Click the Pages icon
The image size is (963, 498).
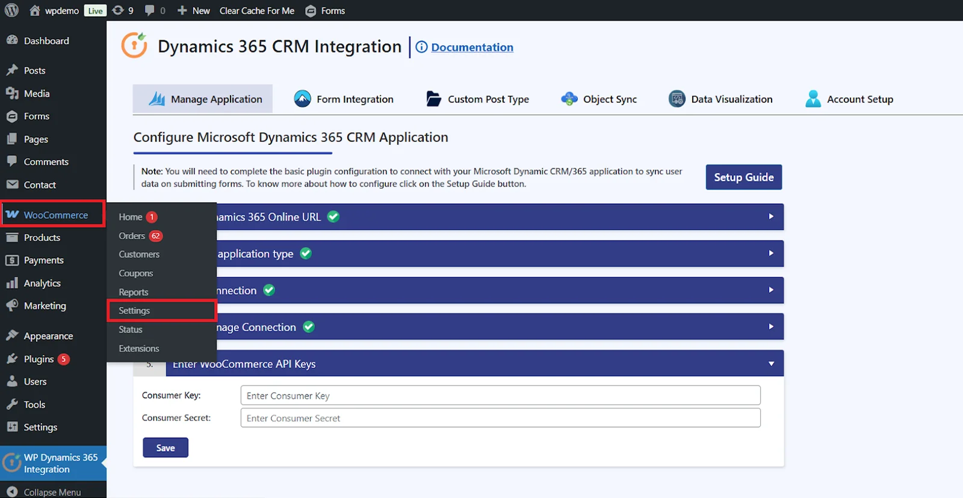tap(12, 139)
